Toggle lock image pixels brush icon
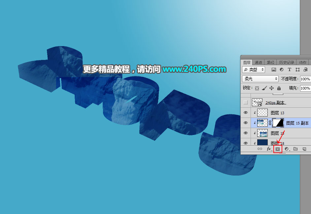This screenshot has width=311, height=214. tap(264, 88)
